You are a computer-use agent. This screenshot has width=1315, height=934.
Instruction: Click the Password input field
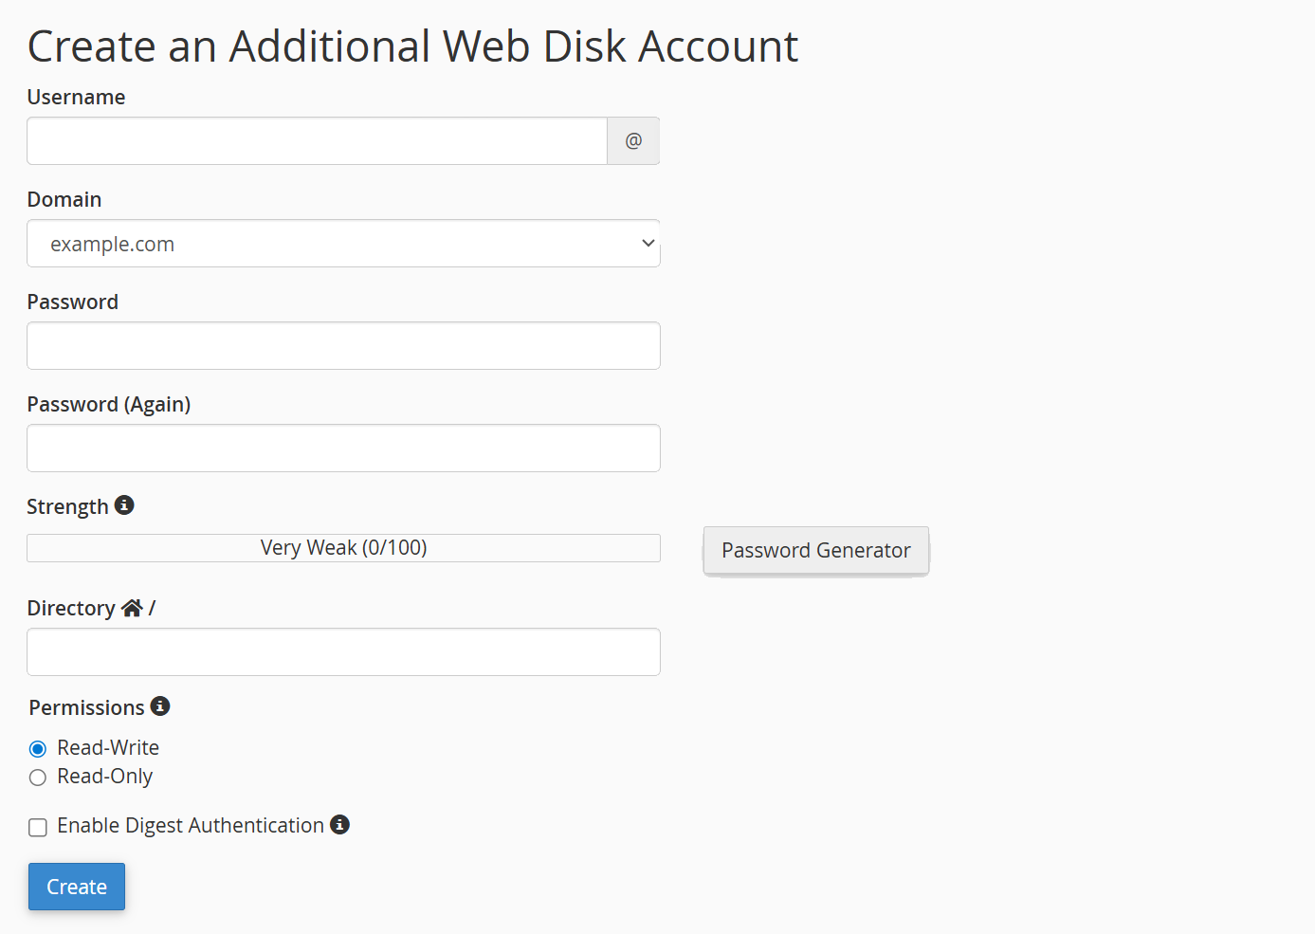[343, 345]
